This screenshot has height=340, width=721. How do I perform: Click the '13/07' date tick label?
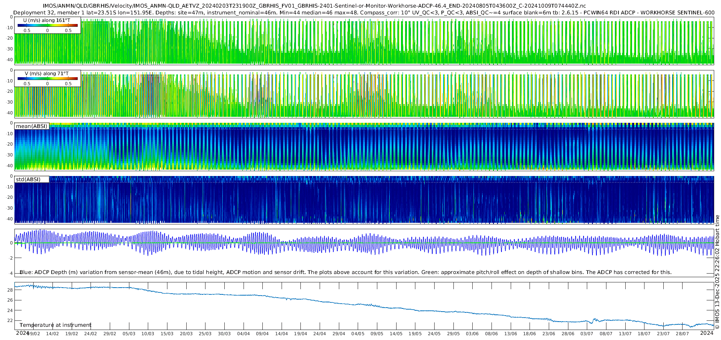tap(625, 334)
